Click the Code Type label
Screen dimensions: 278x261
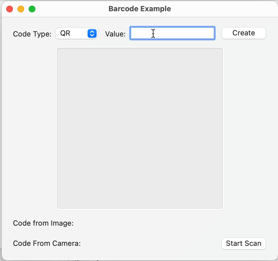click(x=32, y=34)
